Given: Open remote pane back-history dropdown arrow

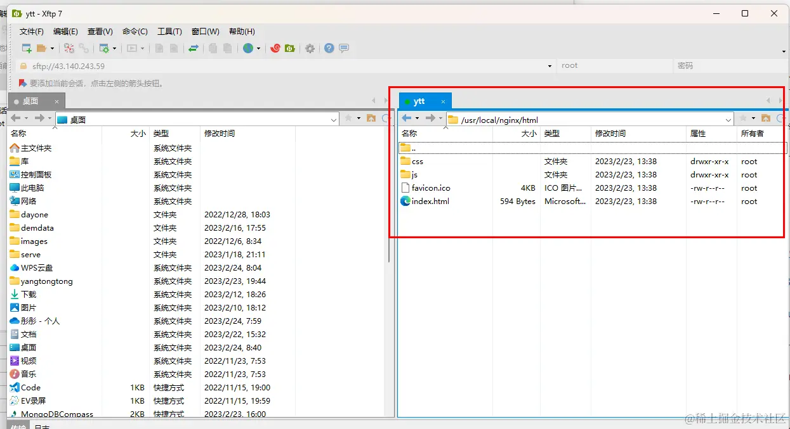Looking at the screenshot, I should [x=417, y=118].
